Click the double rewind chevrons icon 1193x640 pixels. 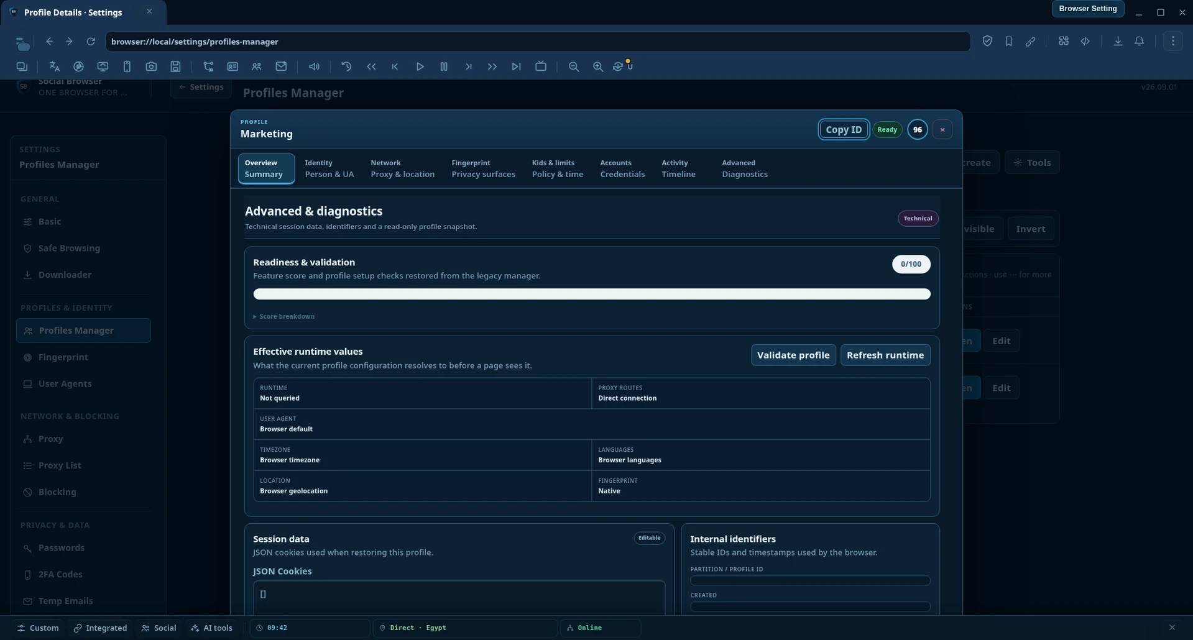click(371, 66)
